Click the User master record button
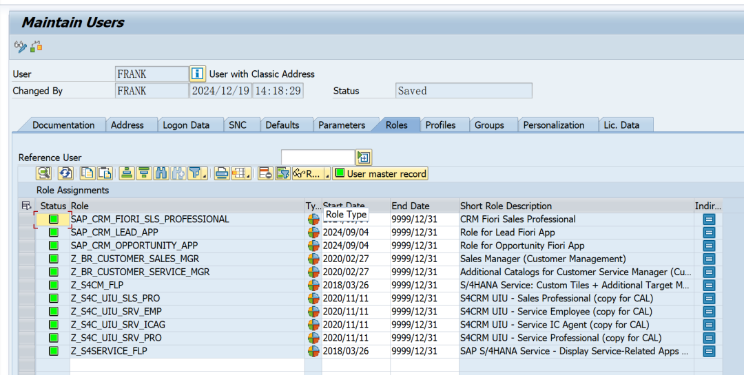Image resolution: width=744 pixels, height=375 pixels. coord(380,173)
